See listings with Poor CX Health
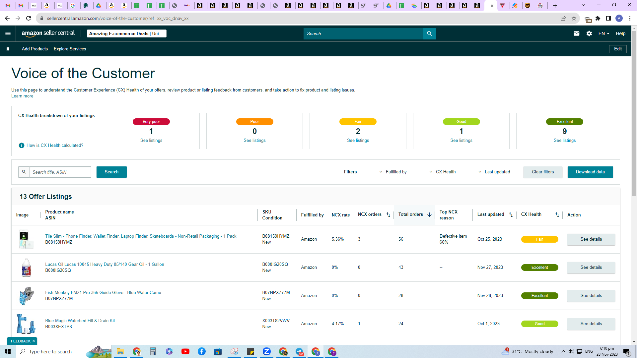The image size is (637, 358). click(255, 141)
